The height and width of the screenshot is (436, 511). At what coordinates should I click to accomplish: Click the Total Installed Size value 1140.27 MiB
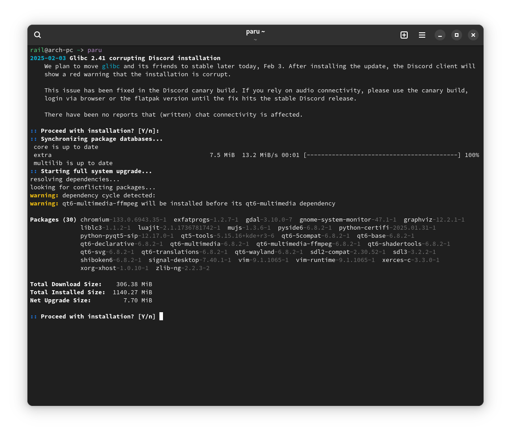pos(132,292)
